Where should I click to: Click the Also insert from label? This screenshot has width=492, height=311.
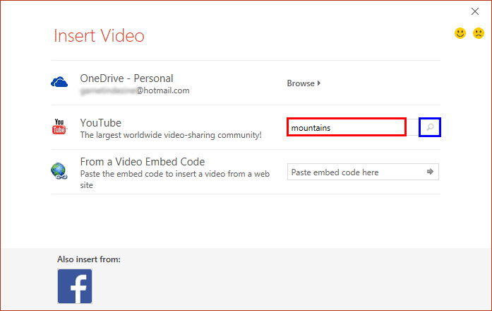click(89, 259)
